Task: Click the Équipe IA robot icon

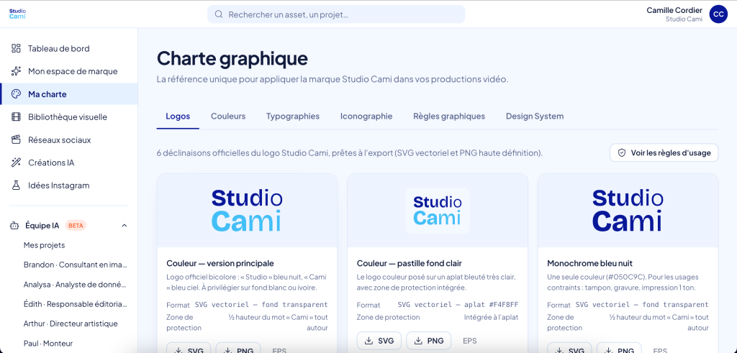Action: pos(14,225)
